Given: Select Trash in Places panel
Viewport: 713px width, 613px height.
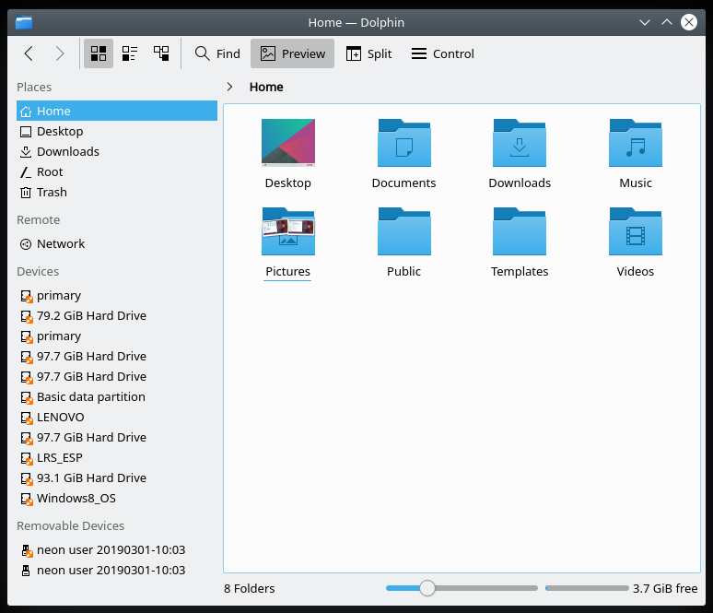Looking at the screenshot, I should pyautogui.click(x=52, y=193).
